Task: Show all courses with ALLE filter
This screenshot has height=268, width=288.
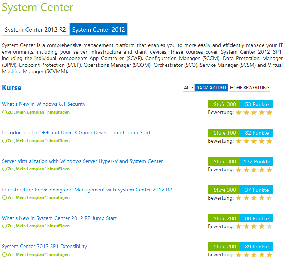Action: click(189, 87)
